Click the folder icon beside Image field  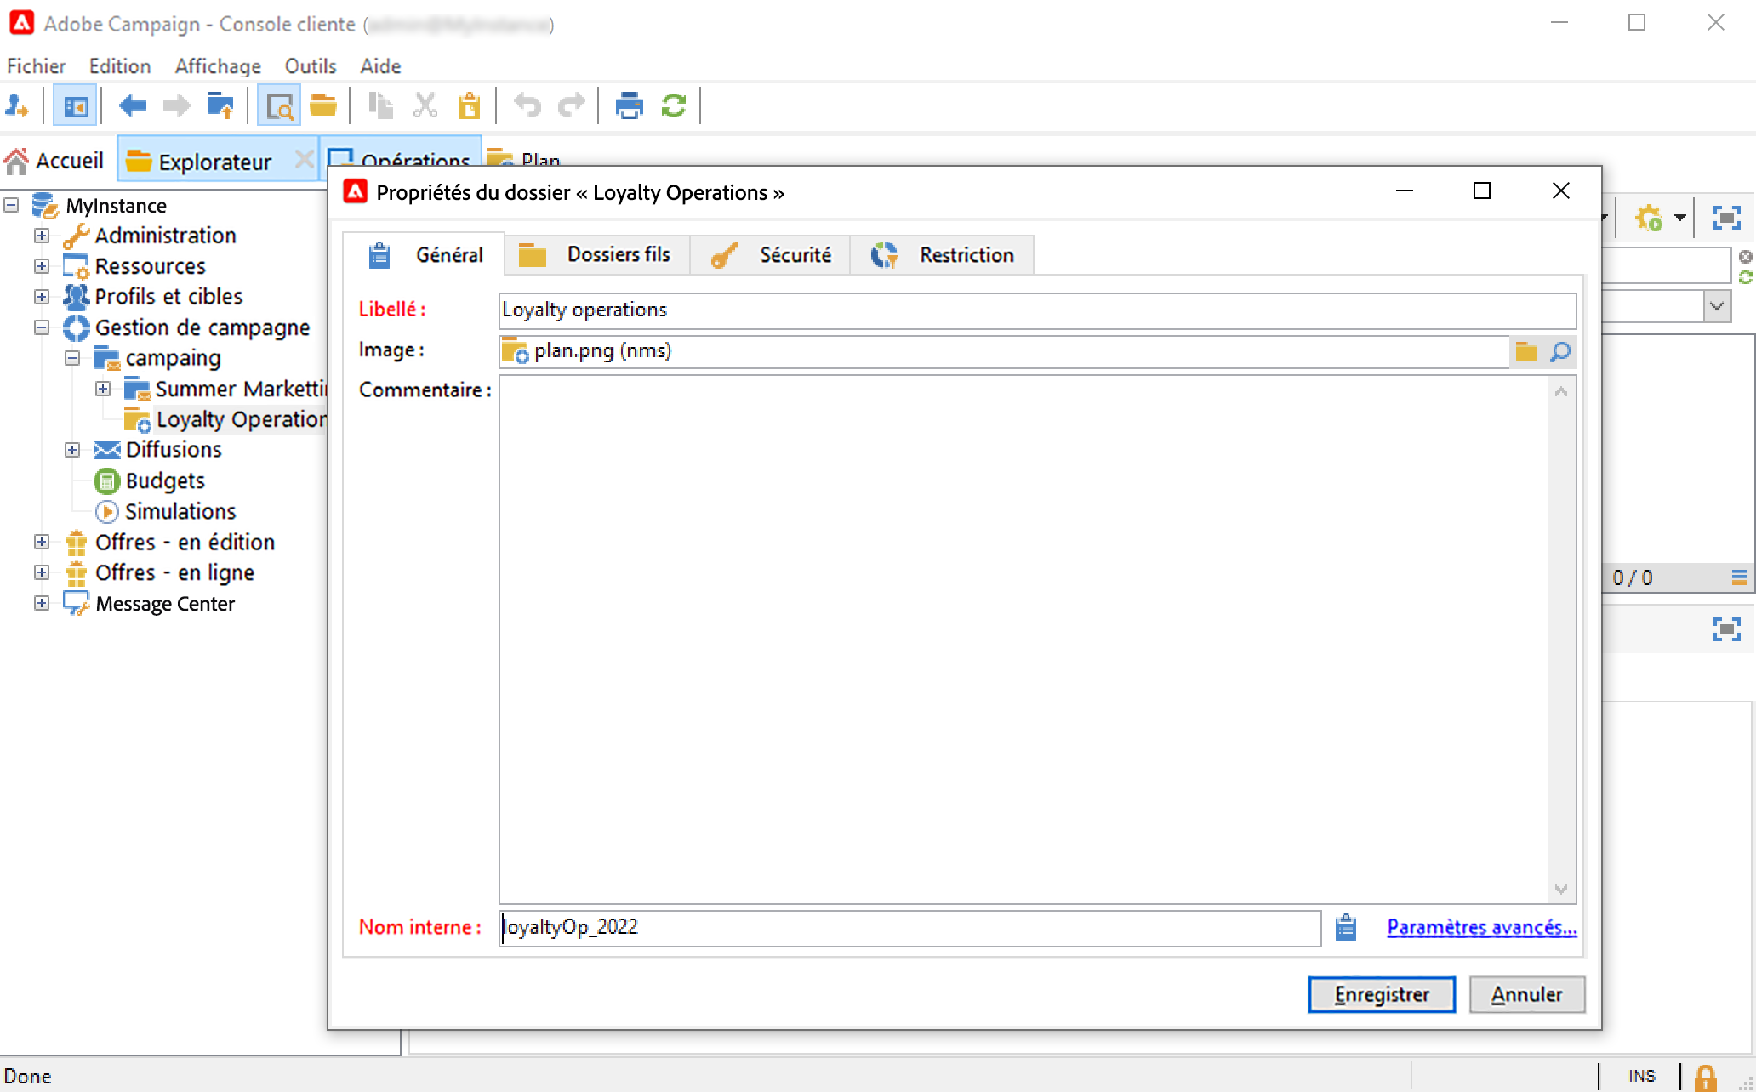(1526, 351)
